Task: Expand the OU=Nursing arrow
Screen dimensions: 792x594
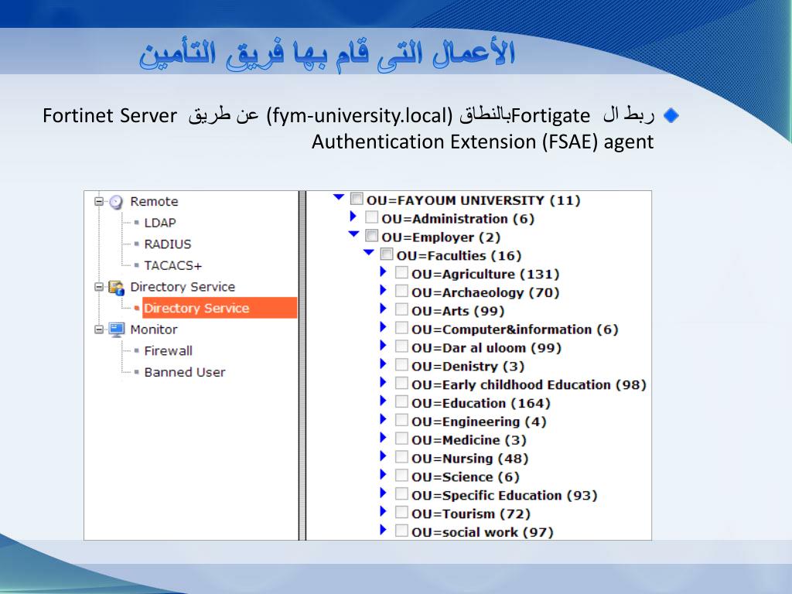Action: 384,456
